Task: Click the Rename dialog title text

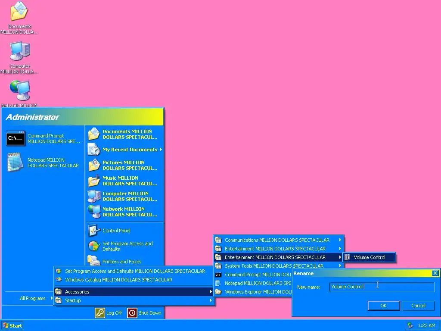Action: (304, 273)
